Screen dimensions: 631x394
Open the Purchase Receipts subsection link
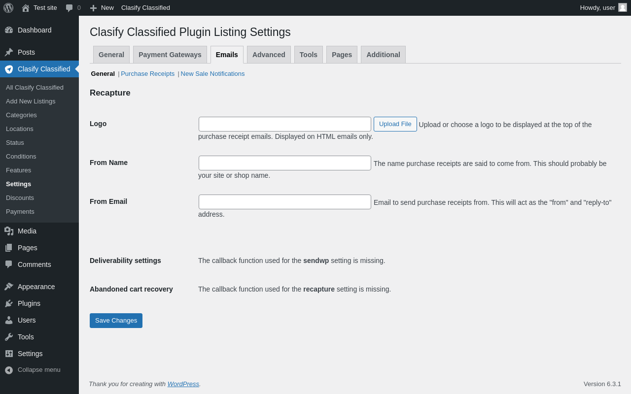(148, 73)
